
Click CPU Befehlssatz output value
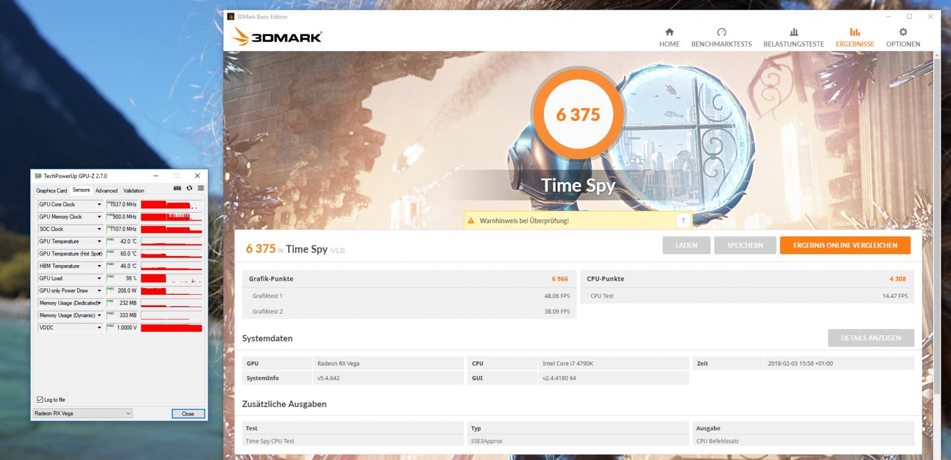[x=717, y=441]
